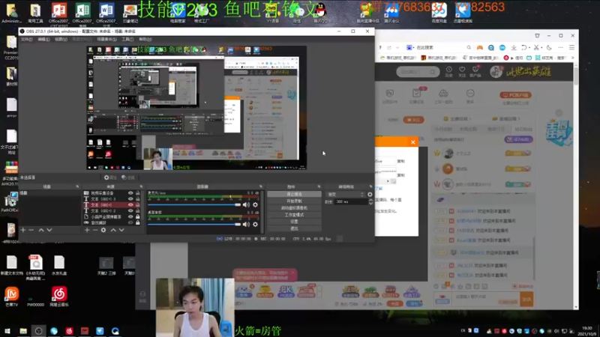Viewport: 600px width, 337px height.
Task: Open the Help menu in OBS
Action: (x=145, y=40)
